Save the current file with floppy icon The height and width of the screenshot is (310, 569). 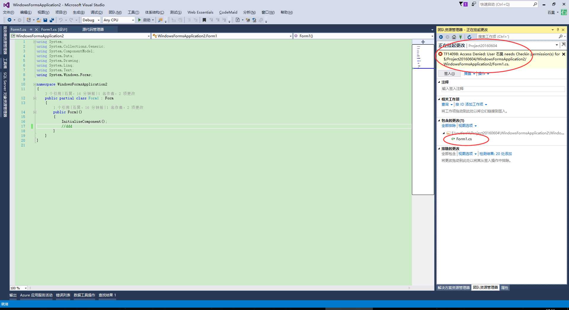pos(45,20)
